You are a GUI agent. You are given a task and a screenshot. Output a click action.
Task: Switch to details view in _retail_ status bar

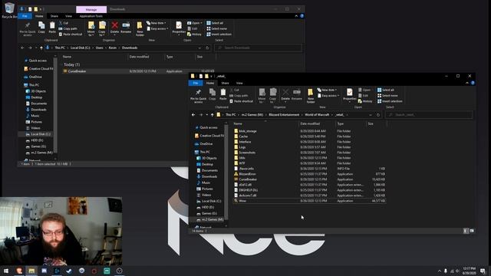(x=466, y=231)
